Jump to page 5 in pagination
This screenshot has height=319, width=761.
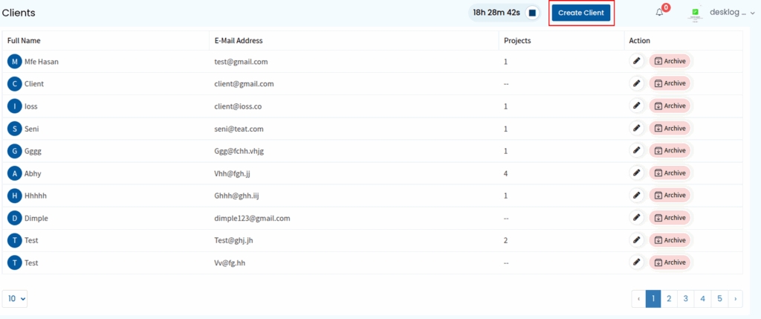pyautogui.click(x=719, y=298)
